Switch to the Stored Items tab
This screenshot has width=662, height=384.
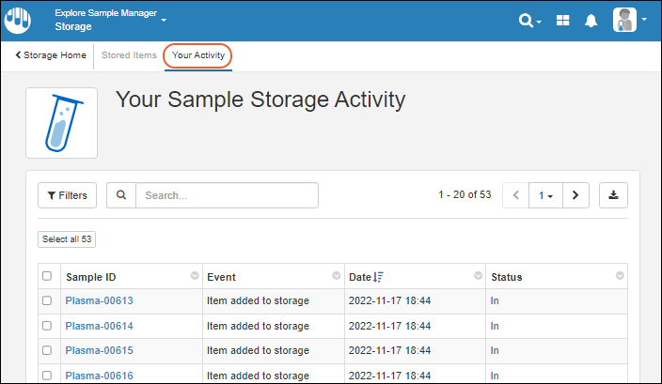coord(129,55)
